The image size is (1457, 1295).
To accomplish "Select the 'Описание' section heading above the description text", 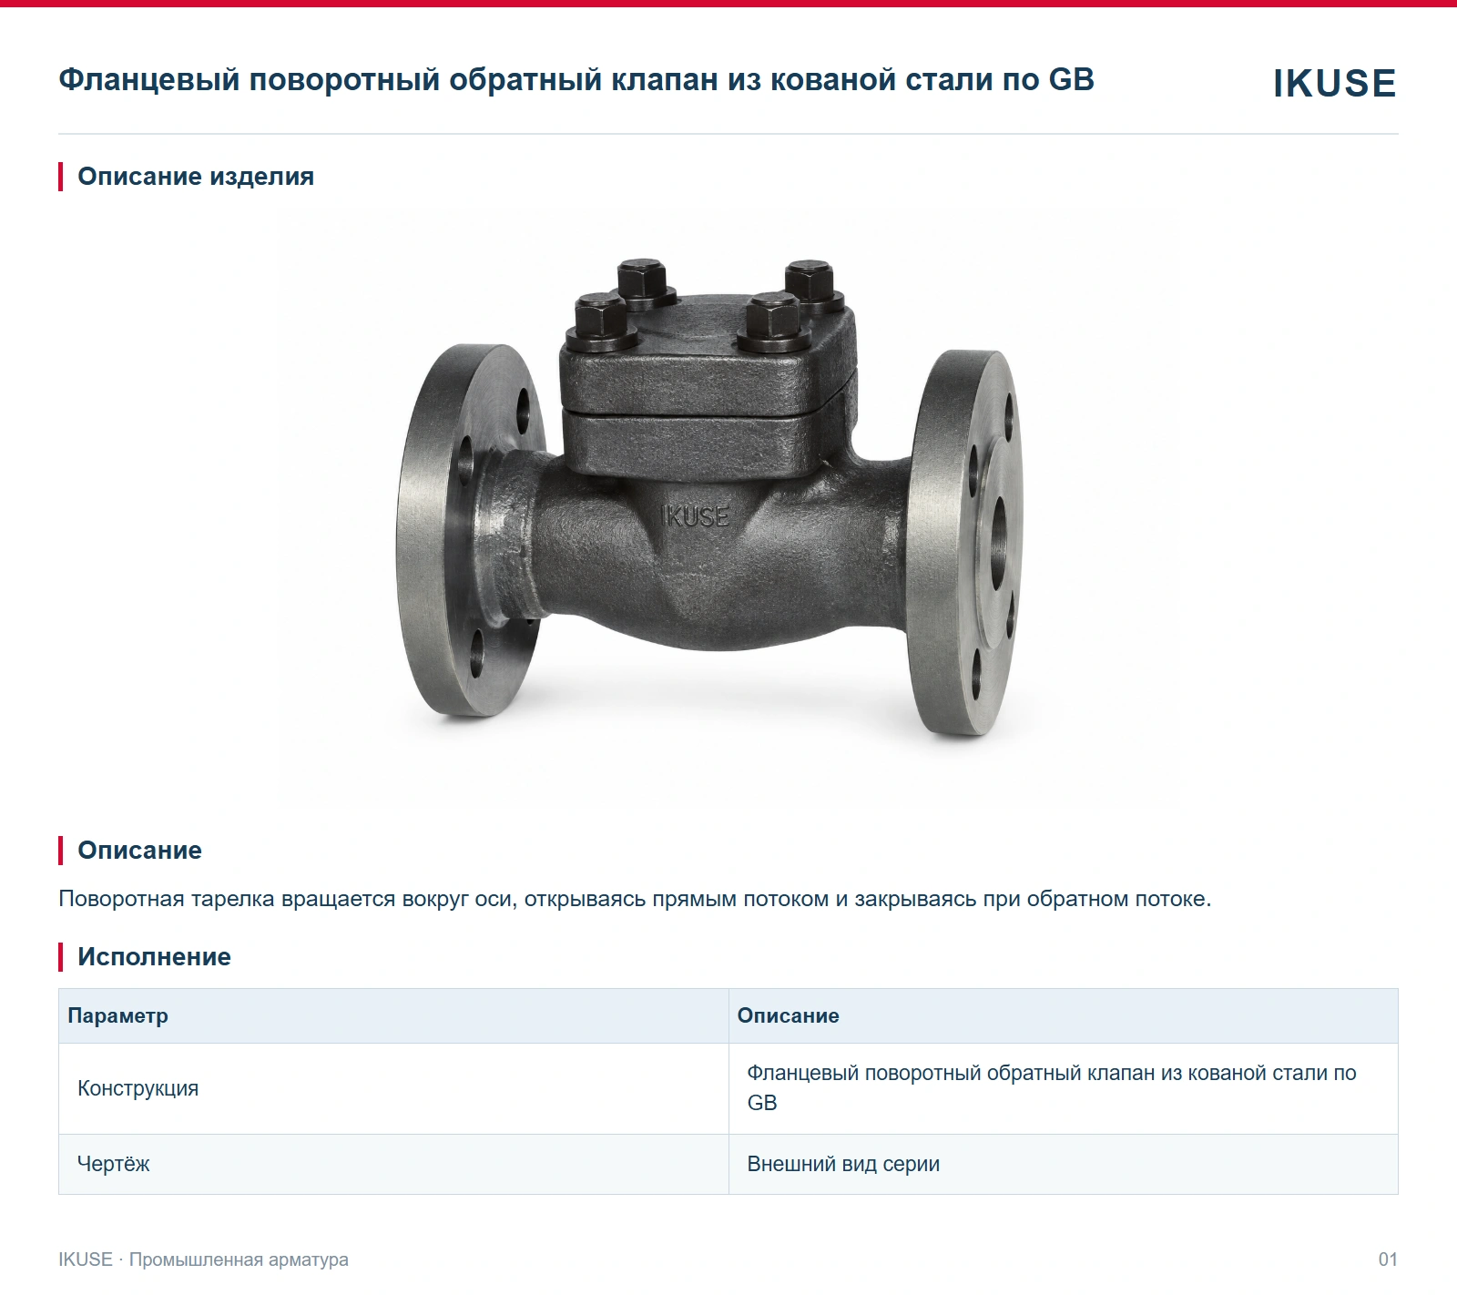I will point(139,851).
